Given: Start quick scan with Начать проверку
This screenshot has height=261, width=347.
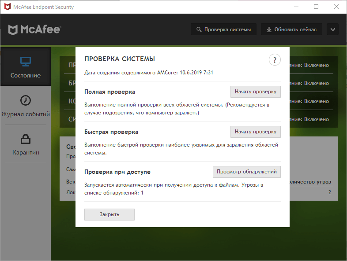Looking at the screenshot, I should pyautogui.click(x=255, y=132).
